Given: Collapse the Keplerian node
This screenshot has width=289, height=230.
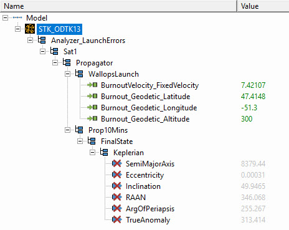Looking at the screenshot, I should click(x=92, y=153).
